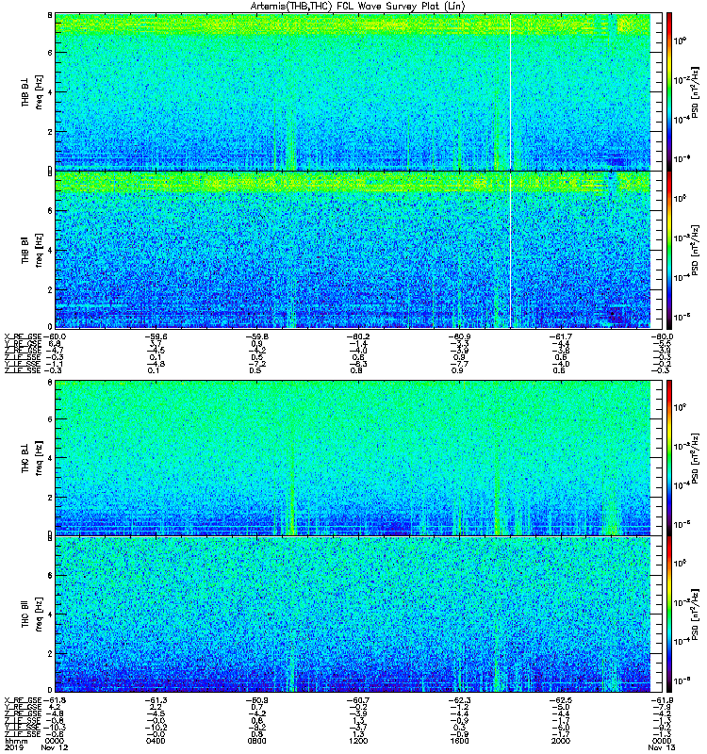This screenshot has height=754, width=707.
Task: Click the -62.3 value in THC position table
Action: (459, 700)
